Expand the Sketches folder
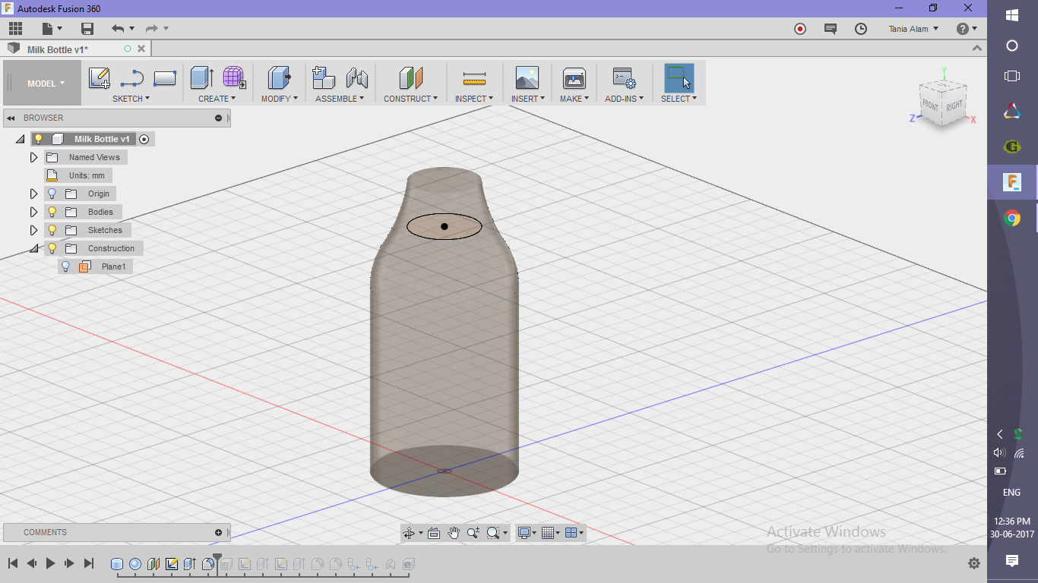 [x=33, y=230]
